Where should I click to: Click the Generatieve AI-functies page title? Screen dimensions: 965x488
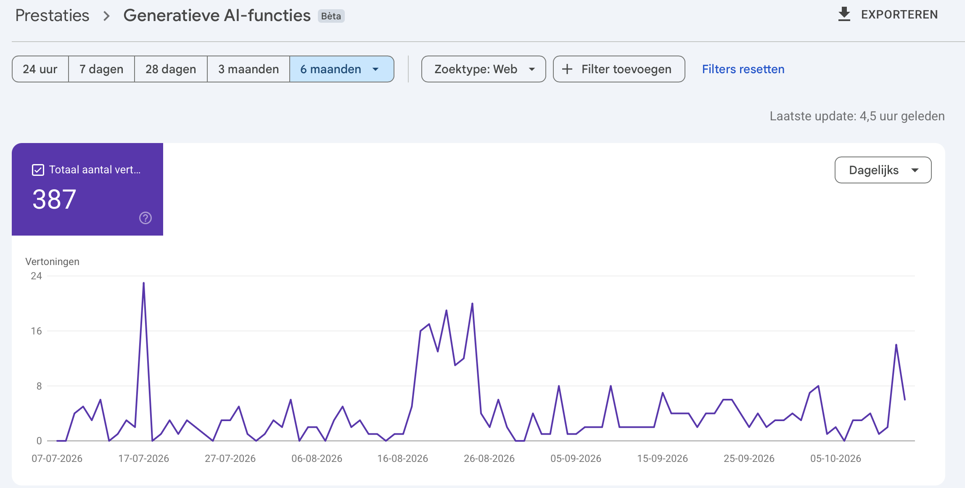217,16
